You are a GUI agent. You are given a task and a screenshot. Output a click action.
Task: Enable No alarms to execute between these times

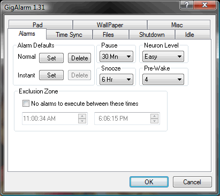point(26,104)
